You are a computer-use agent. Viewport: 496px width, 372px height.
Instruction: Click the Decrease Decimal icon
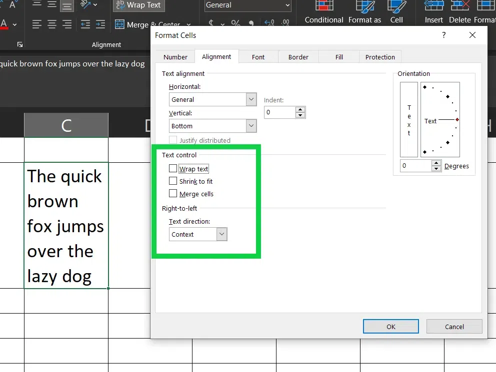285,23
